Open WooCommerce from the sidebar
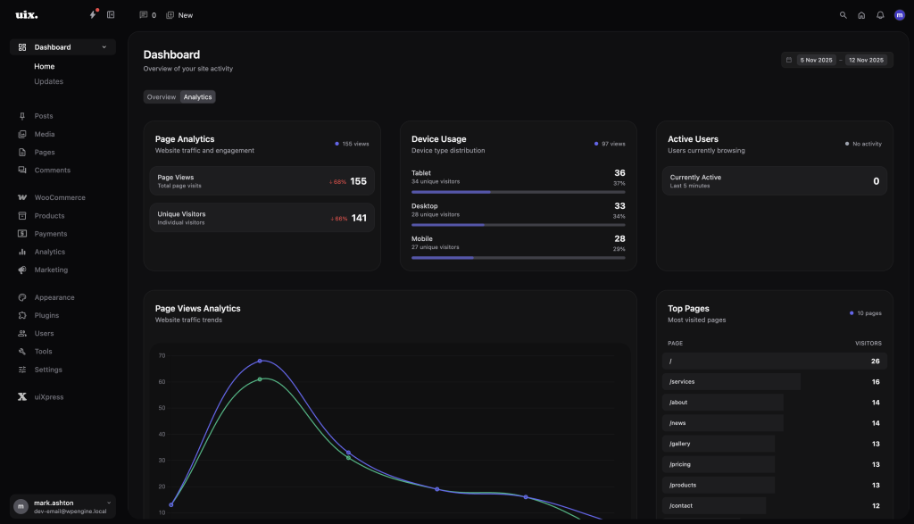This screenshot has height=524, width=914. (x=59, y=197)
